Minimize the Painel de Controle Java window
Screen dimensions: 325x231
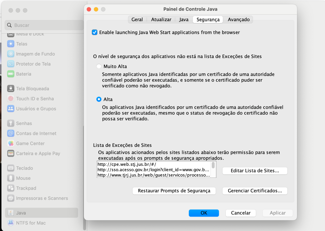(96, 9)
